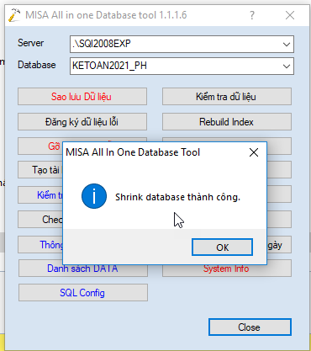Click the 'Database' label
This screenshot has width=311, height=351.
click(x=37, y=65)
